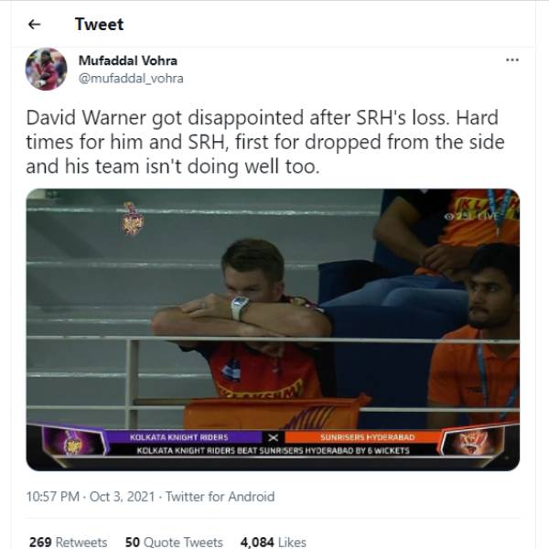View the 50 Quote Tweets
Viewport: 549px width, 549px height.
point(174,542)
